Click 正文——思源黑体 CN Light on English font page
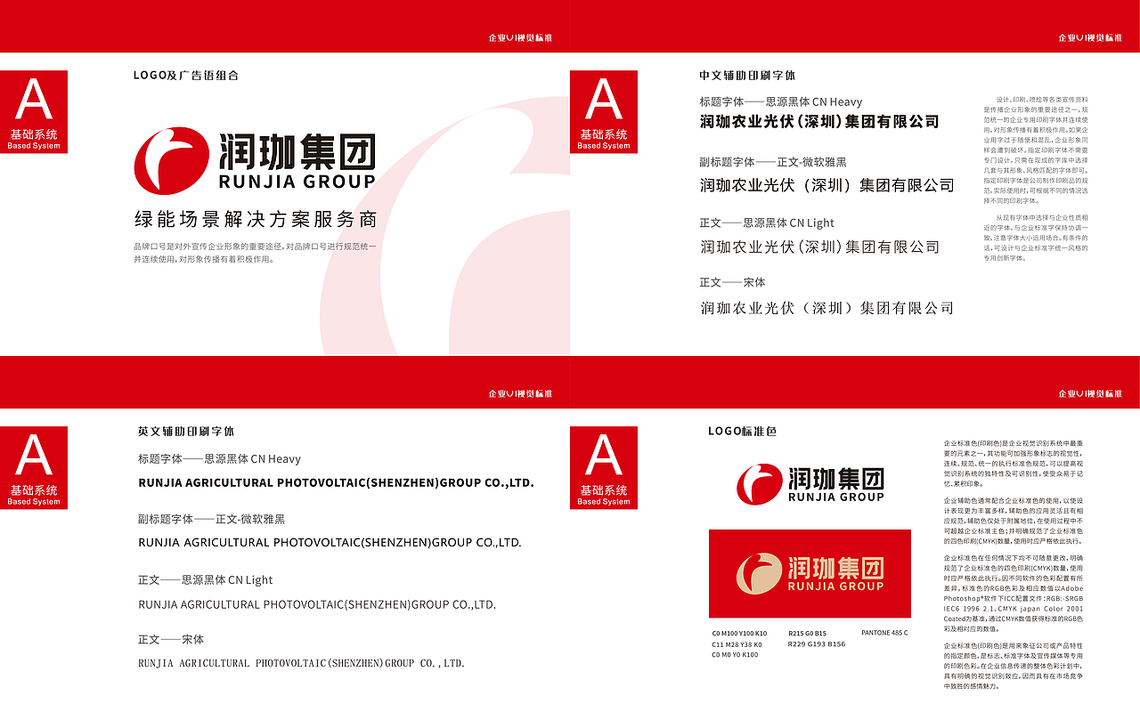This screenshot has width=1140, height=712. coord(206,580)
